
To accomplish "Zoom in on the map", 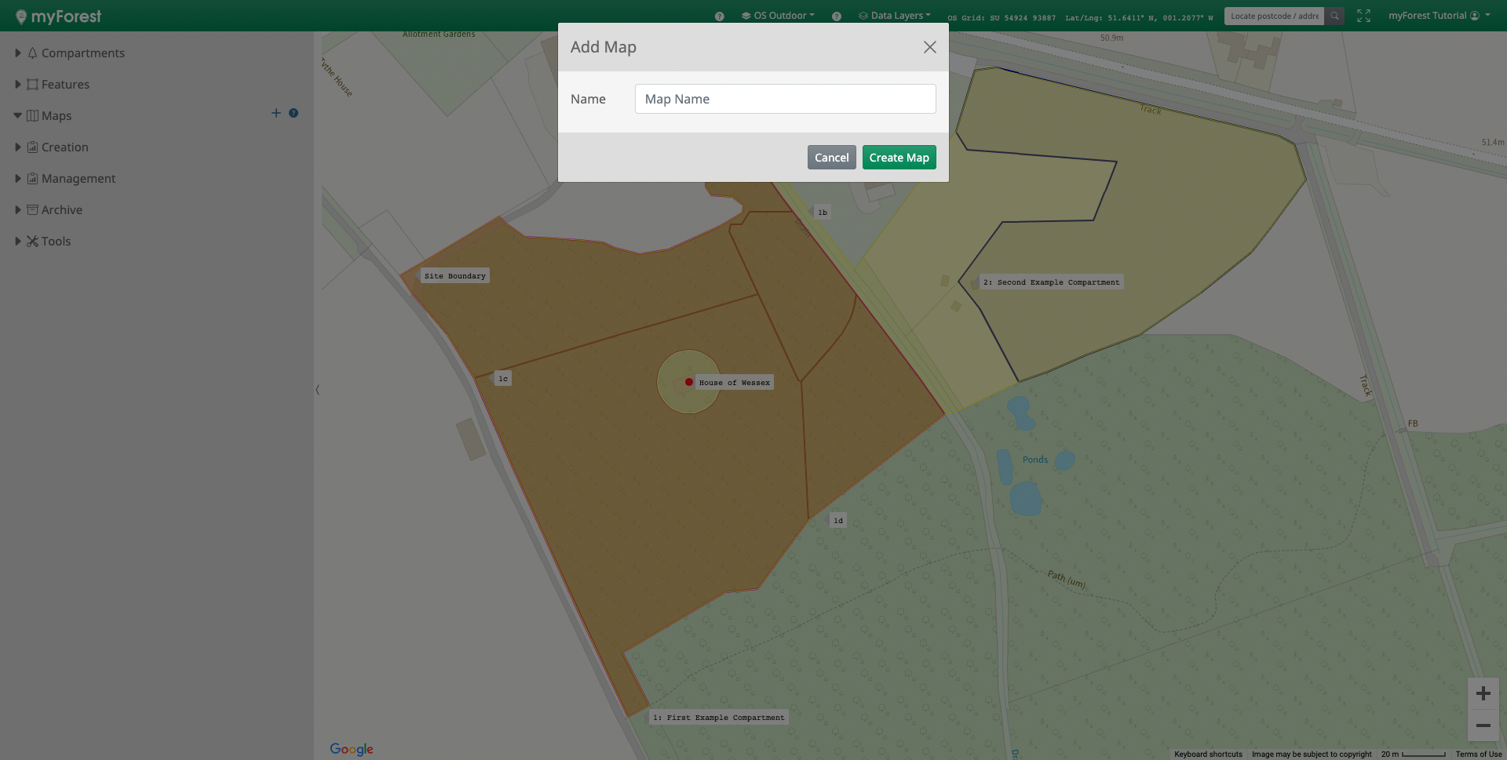I will pyautogui.click(x=1483, y=693).
